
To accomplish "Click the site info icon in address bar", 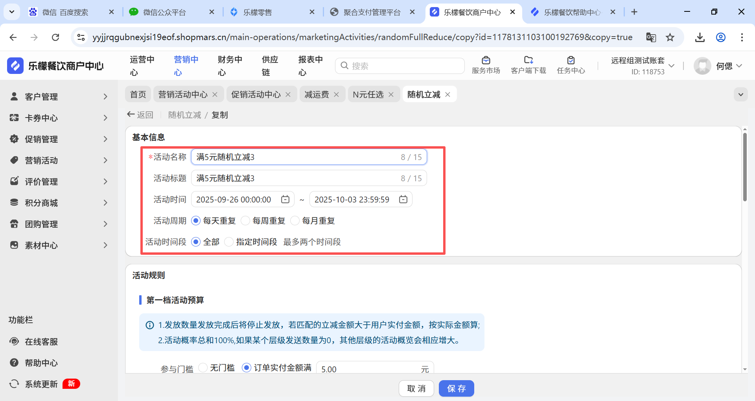I will click(x=81, y=37).
